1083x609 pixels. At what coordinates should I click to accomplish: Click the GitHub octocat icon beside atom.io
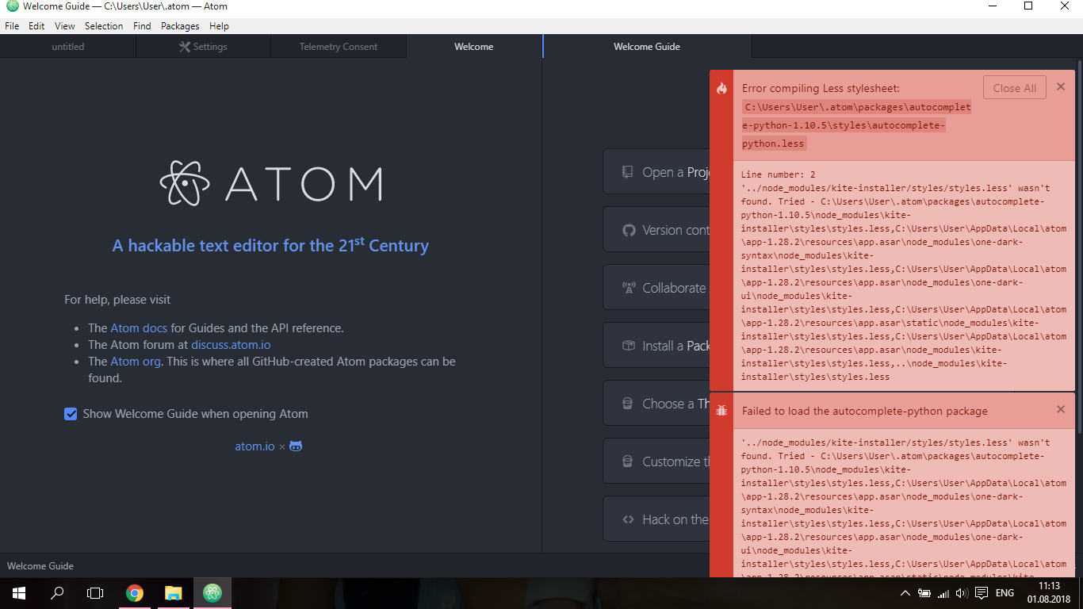pos(295,446)
